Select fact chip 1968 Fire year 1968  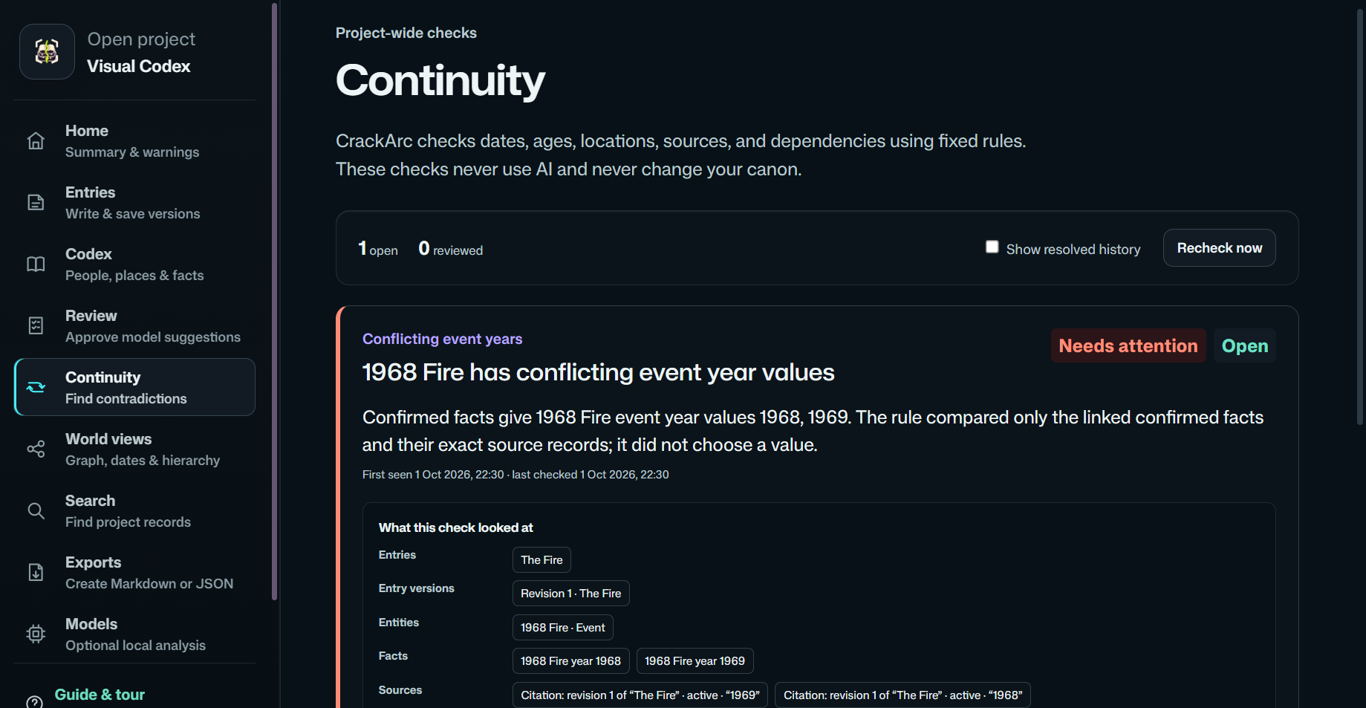tap(570, 661)
